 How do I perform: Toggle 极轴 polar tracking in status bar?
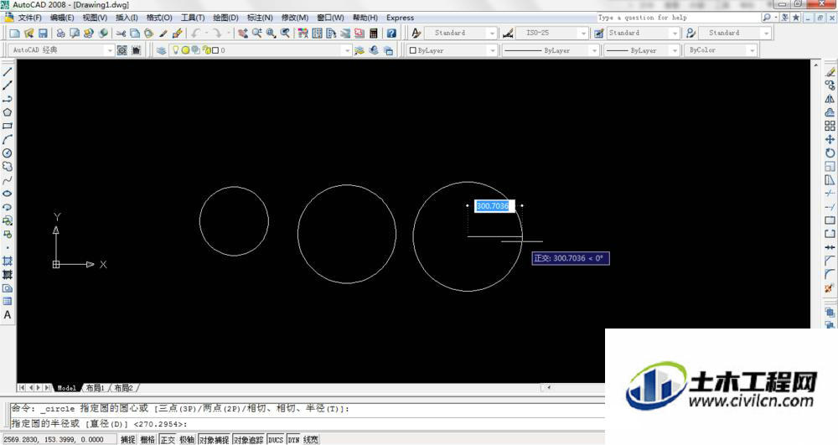(187, 440)
